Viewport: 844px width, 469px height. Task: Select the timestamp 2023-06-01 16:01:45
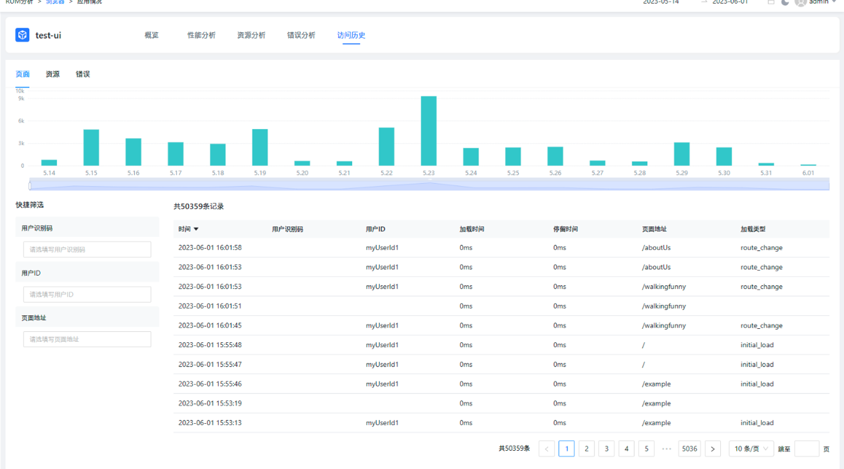[x=210, y=325]
